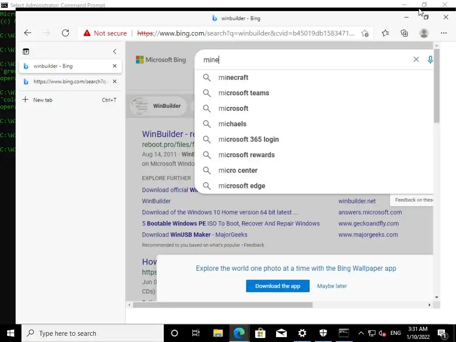Open the Windows Start menu

[x=11, y=333]
